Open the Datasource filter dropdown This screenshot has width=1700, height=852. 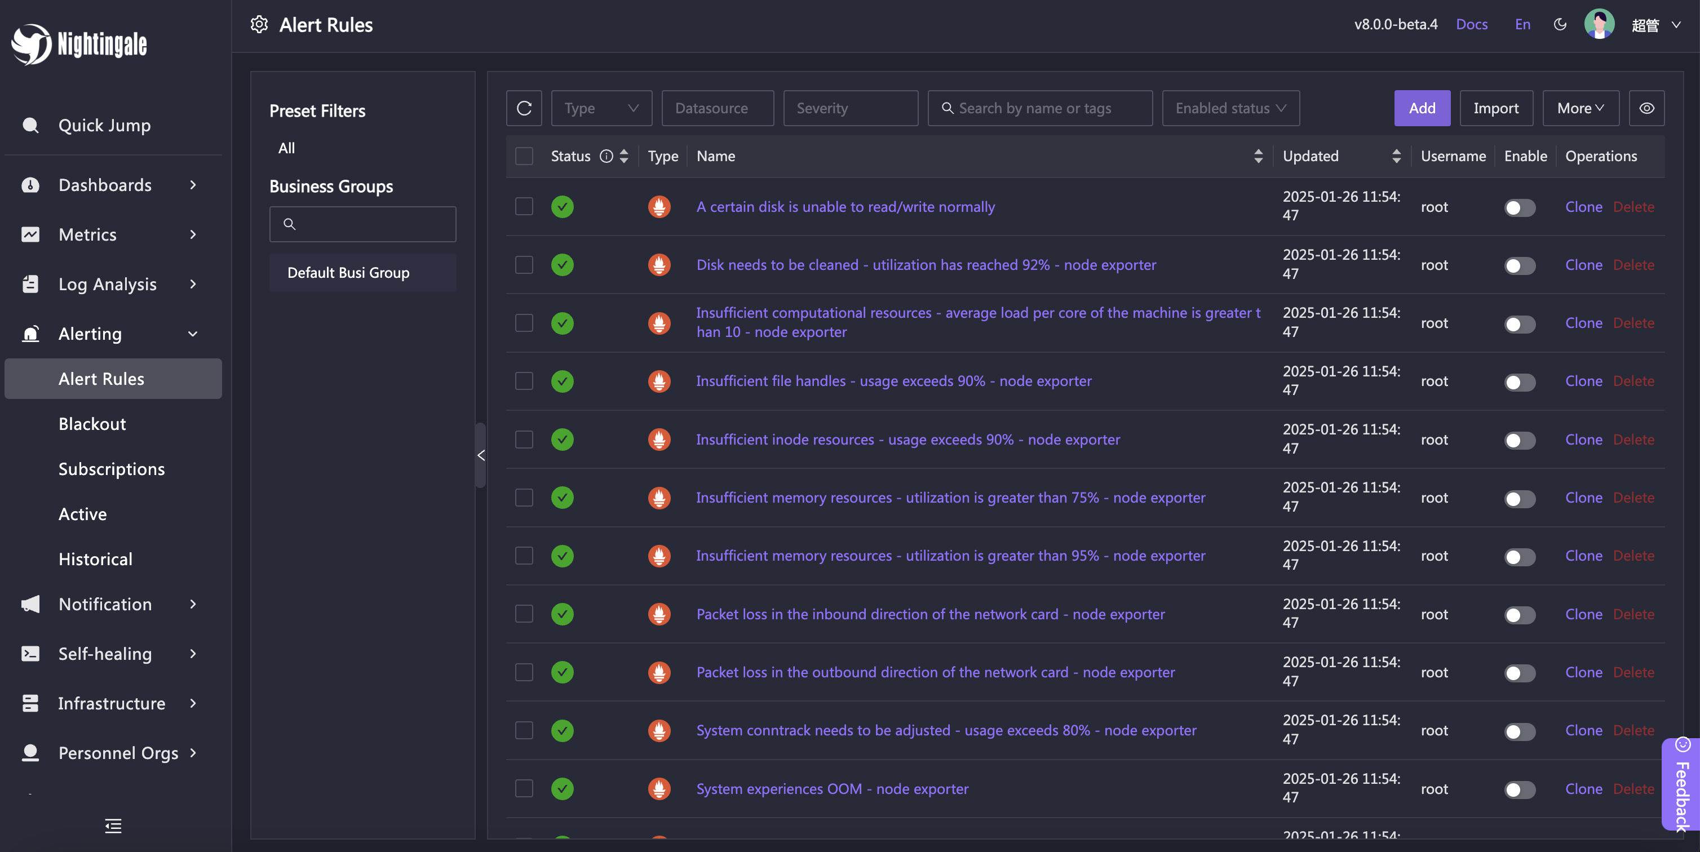click(x=718, y=108)
